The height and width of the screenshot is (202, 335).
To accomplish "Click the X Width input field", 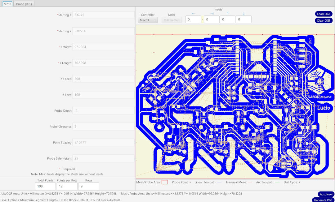I will pyautogui.click(x=103, y=47).
